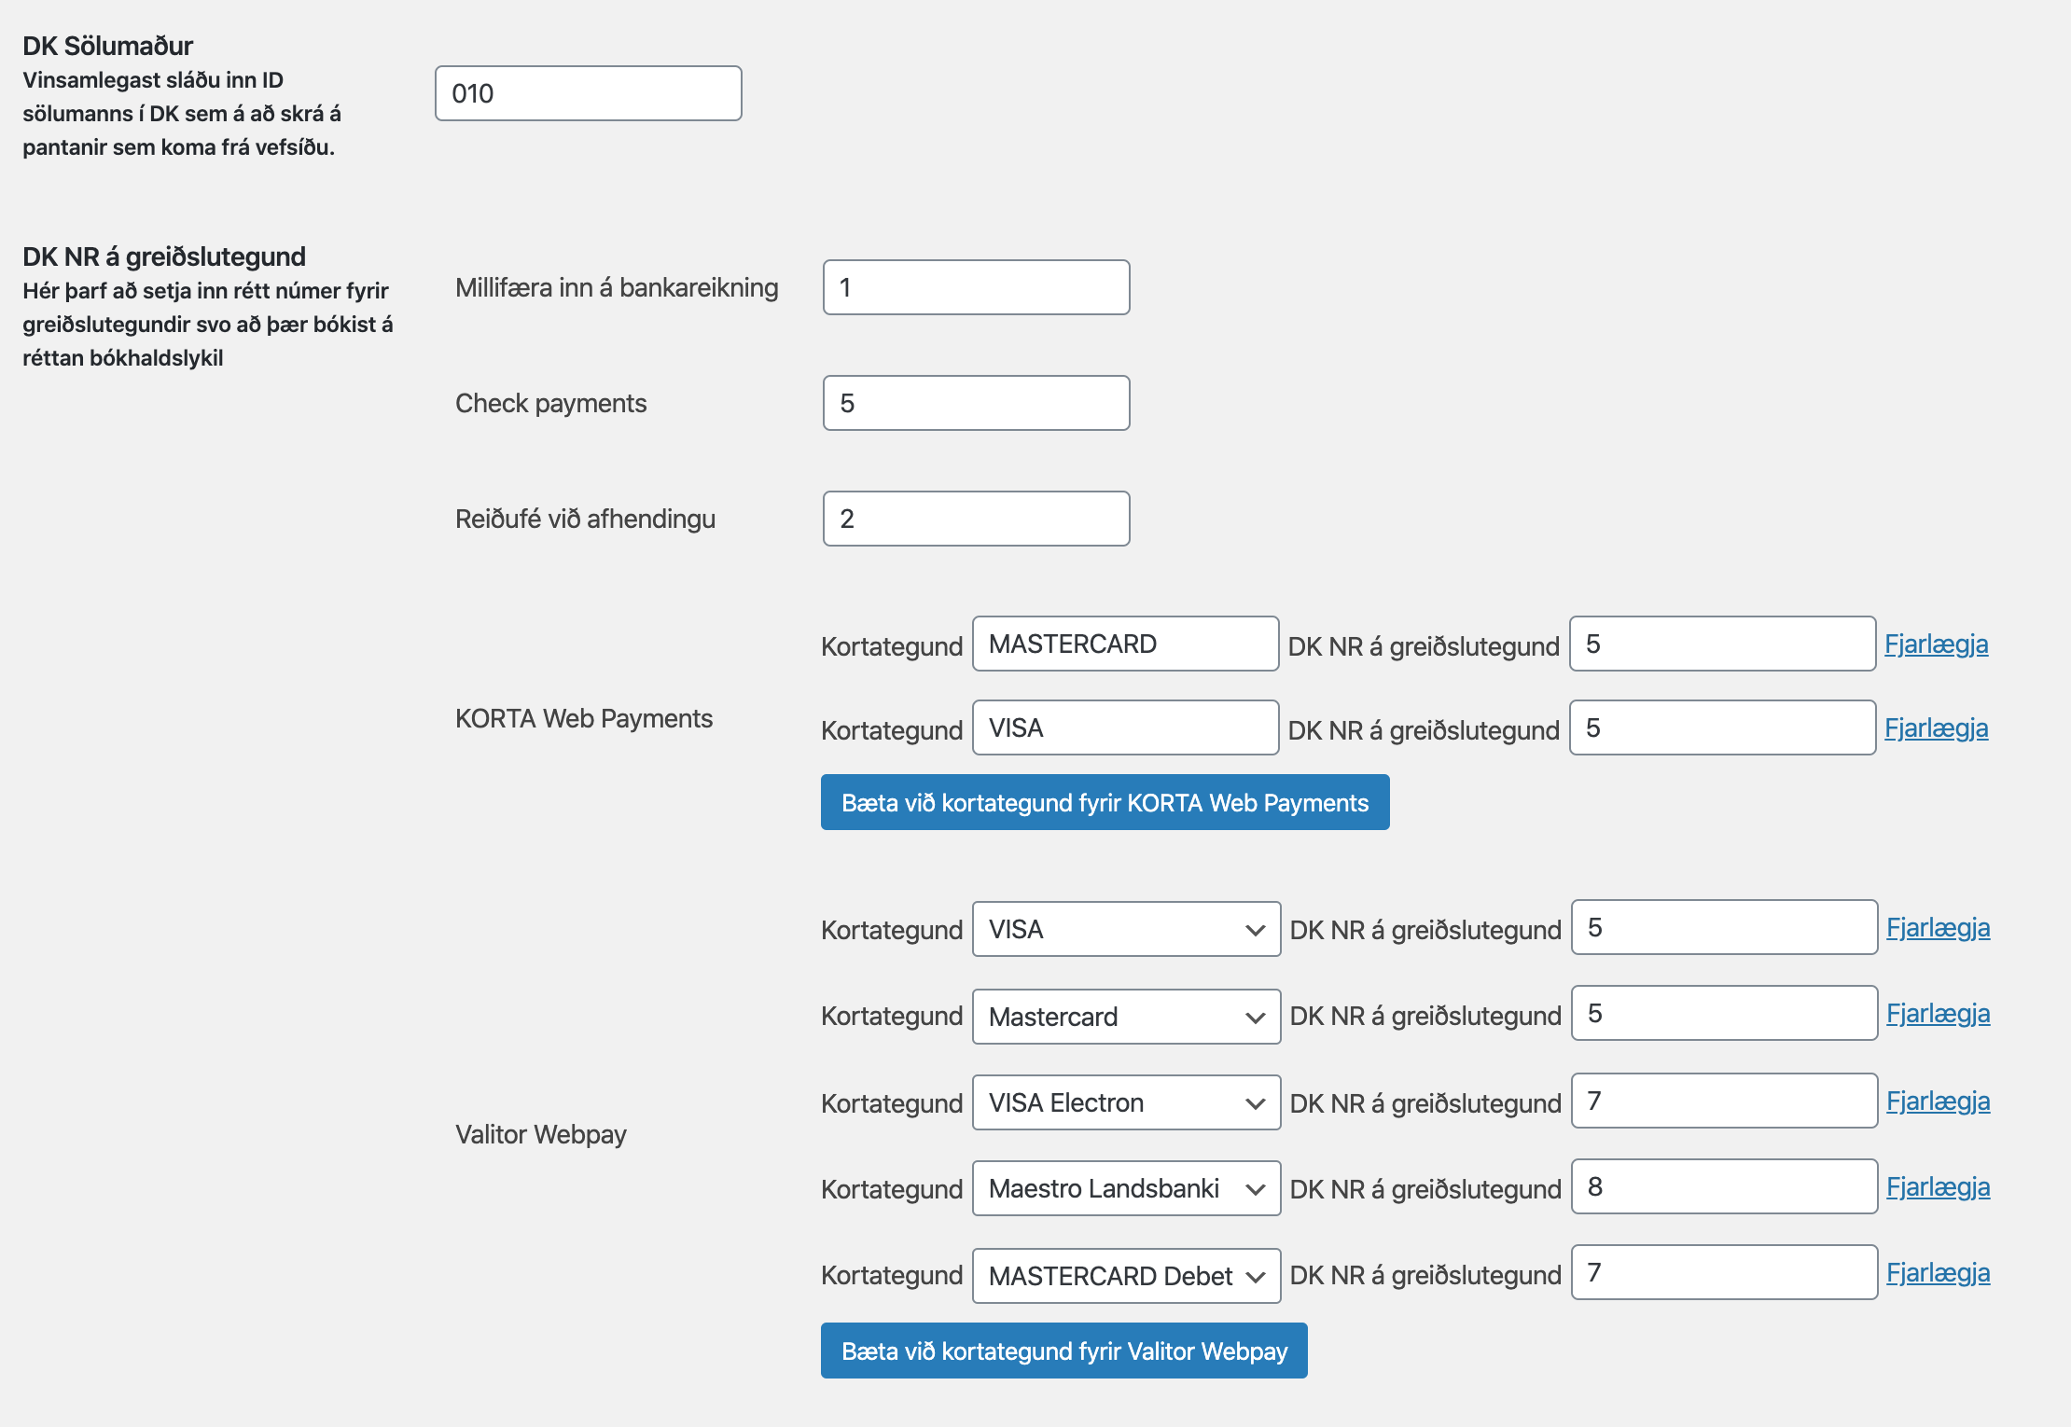Click the Check payments label

click(x=551, y=403)
